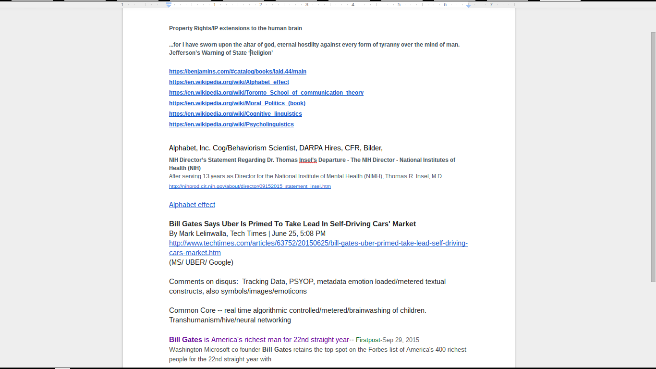Screen dimensions: 656x369
Task: Click the "Bill Gates Says Uber" bold headline
Action: click(292, 224)
